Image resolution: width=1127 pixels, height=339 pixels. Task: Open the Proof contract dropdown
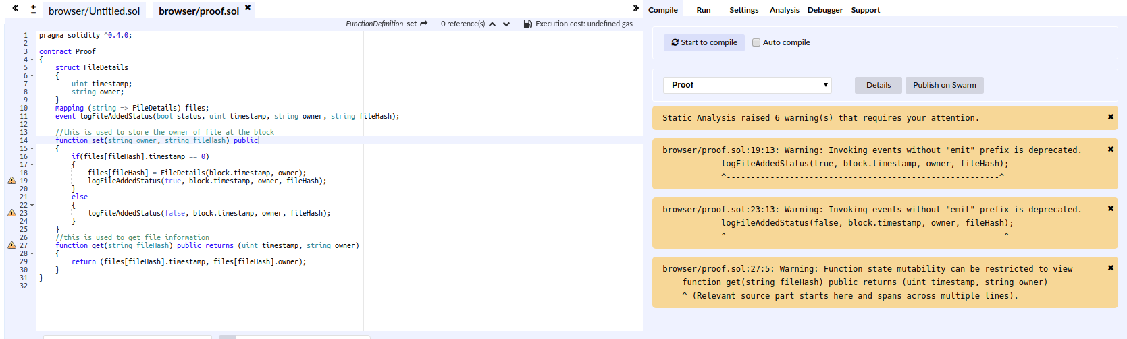click(x=747, y=85)
